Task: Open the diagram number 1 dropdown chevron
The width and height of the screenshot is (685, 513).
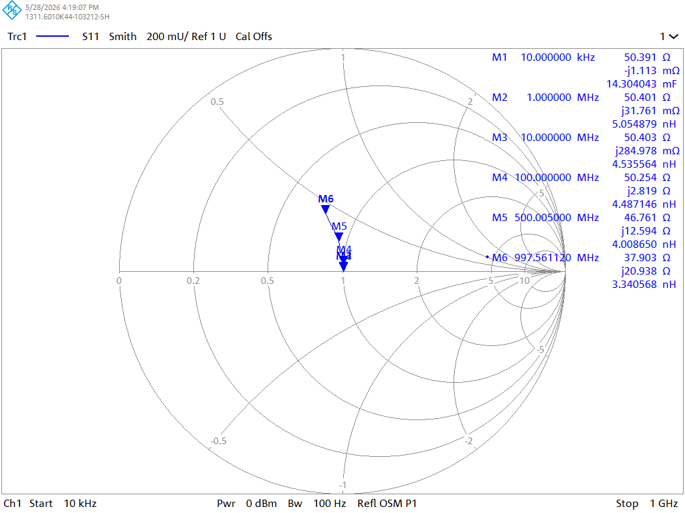Action: (x=674, y=37)
